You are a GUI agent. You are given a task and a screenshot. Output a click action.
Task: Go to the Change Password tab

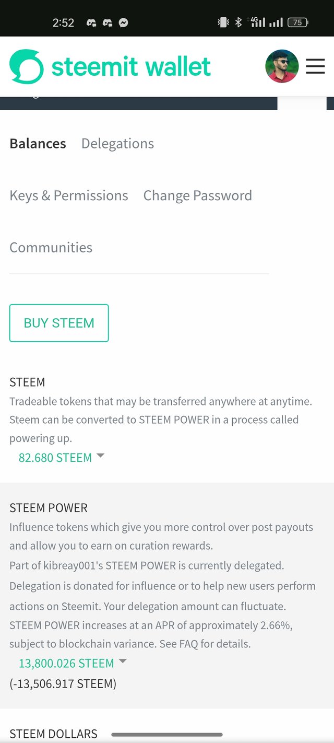(198, 195)
